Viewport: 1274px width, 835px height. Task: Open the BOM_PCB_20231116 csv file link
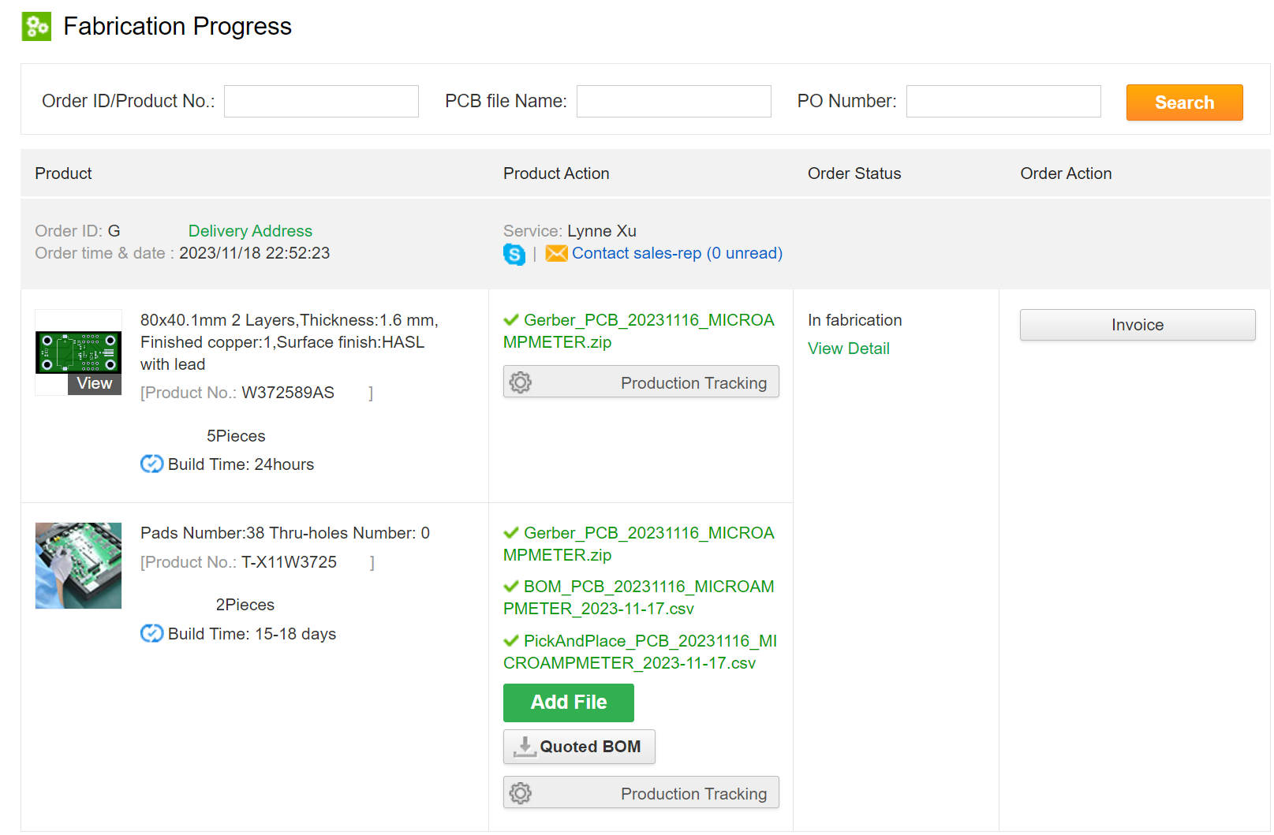click(639, 598)
